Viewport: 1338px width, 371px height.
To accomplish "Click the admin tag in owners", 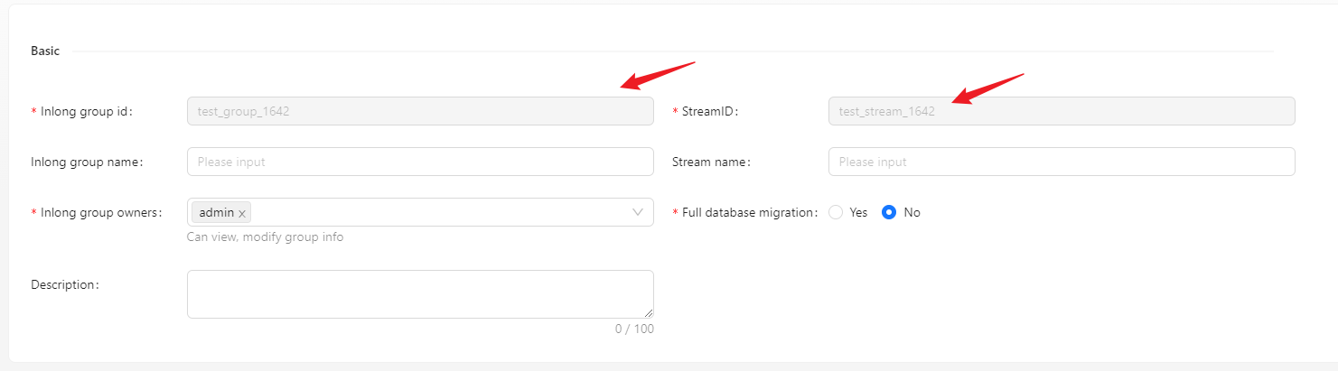I will click(x=216, y=212).
